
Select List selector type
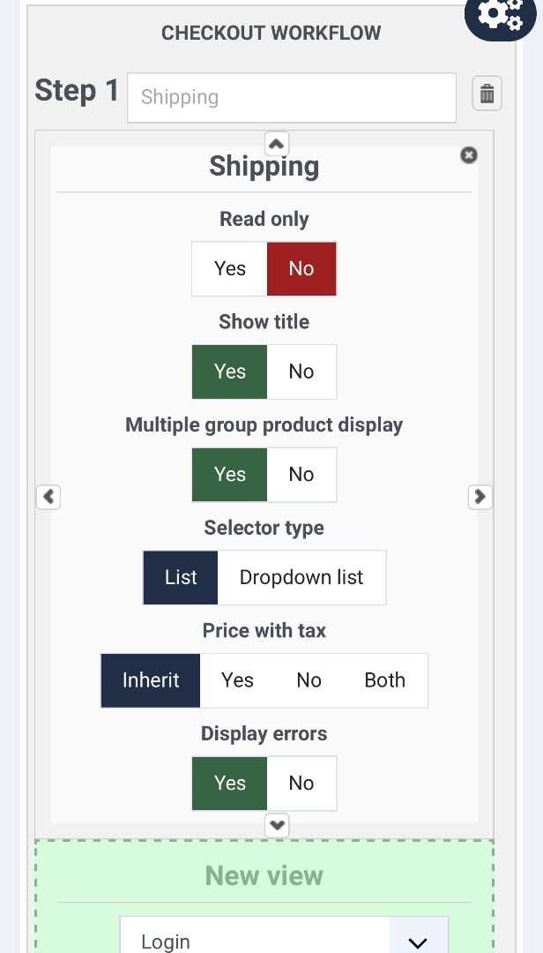click(x=181, y=577)
